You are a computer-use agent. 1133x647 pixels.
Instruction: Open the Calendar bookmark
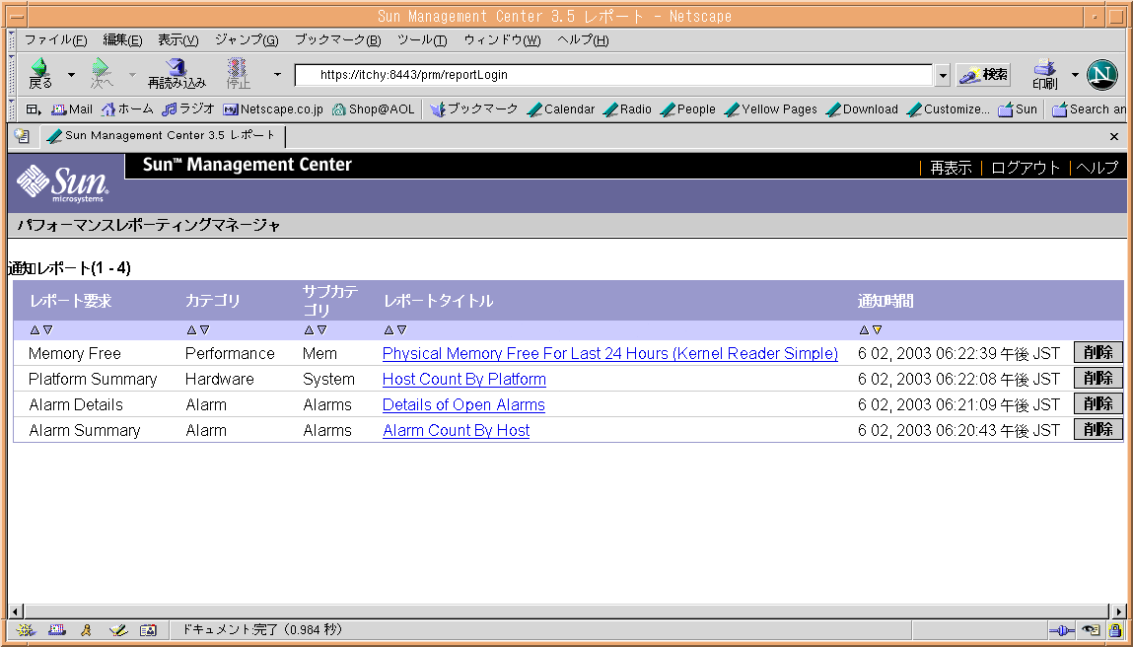pos(561,109)
